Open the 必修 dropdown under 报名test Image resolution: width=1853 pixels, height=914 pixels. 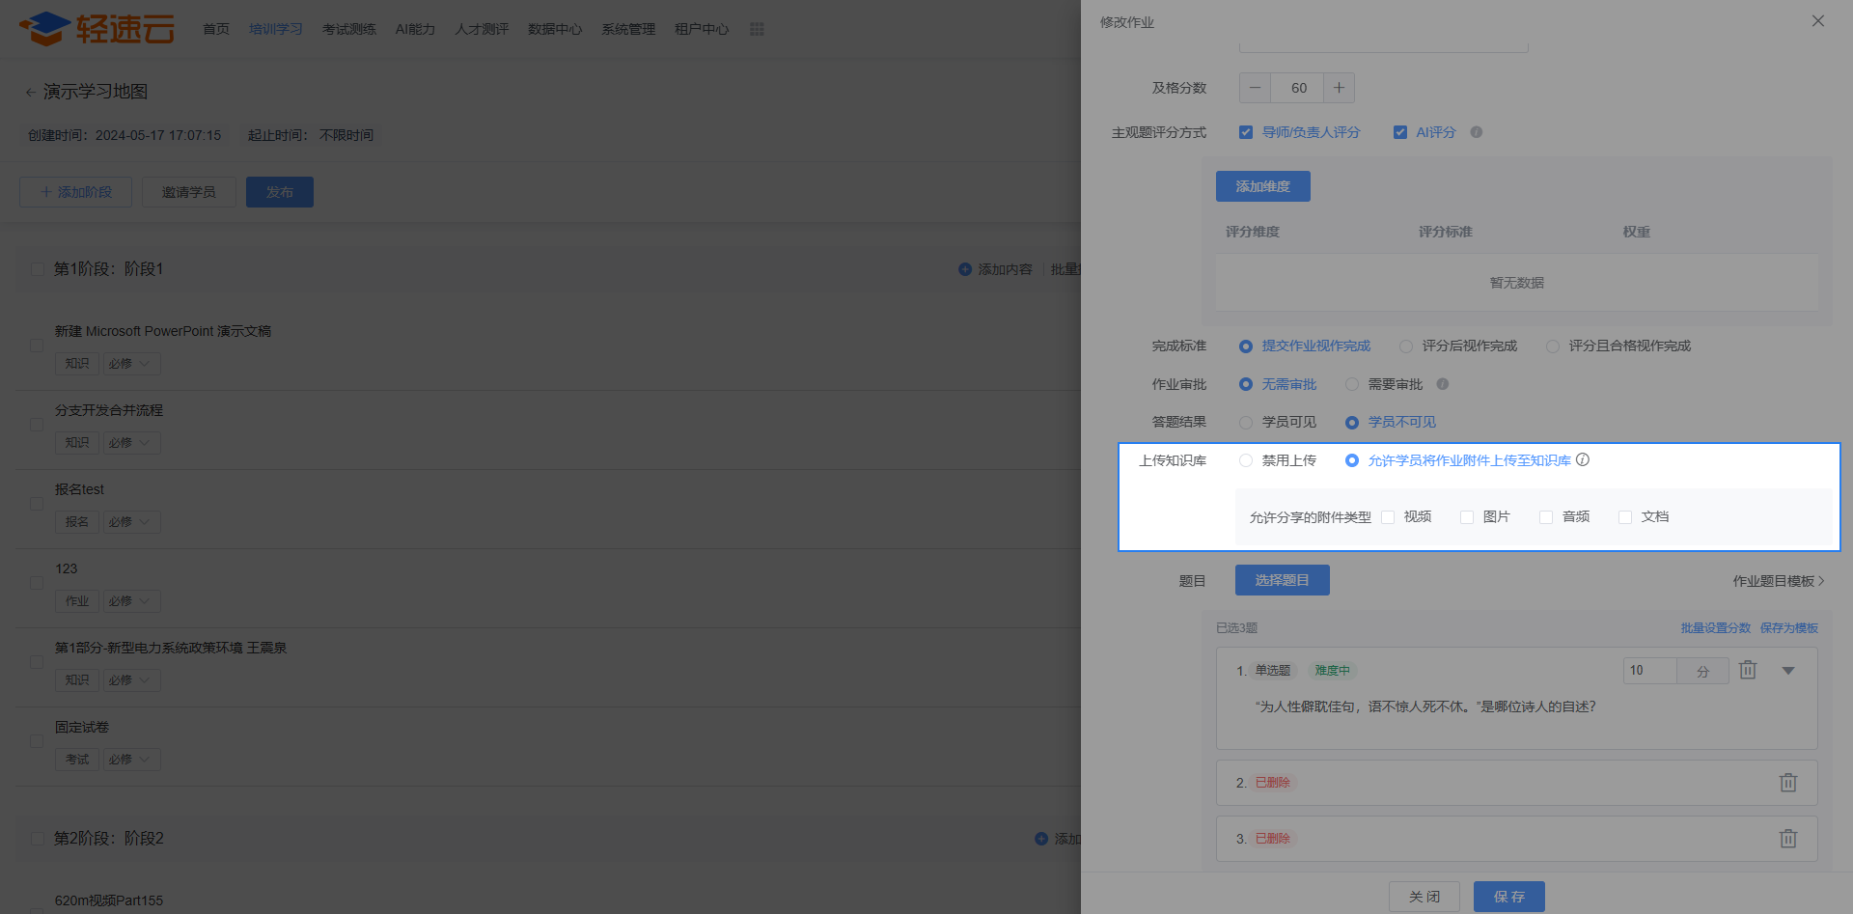tap(131, 522)
